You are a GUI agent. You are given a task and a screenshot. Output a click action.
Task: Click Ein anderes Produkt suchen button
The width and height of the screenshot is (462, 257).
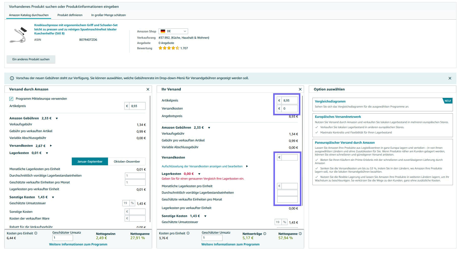click(x=31, y=59)
